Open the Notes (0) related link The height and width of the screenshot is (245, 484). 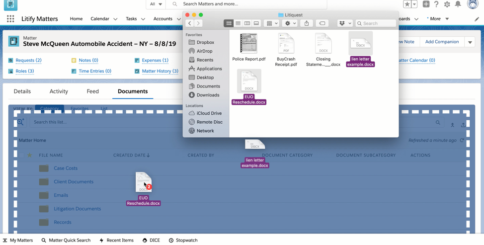coord(88,60)
